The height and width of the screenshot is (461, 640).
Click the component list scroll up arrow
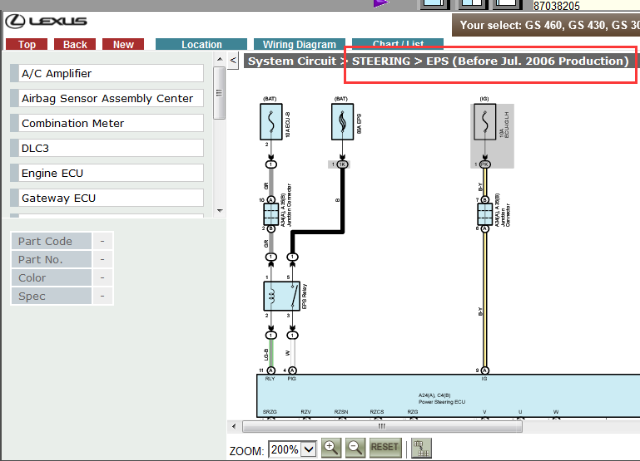tap(220, 59)
